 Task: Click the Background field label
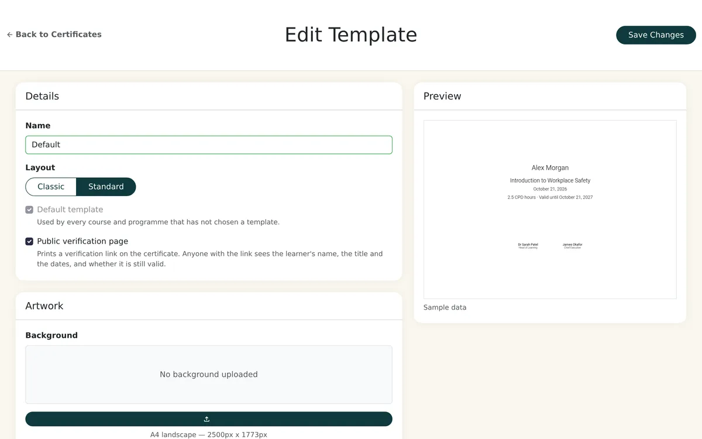(51, 335)
